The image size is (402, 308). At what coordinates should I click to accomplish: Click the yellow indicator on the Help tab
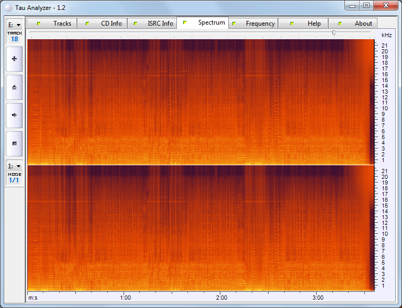point(291,24)
